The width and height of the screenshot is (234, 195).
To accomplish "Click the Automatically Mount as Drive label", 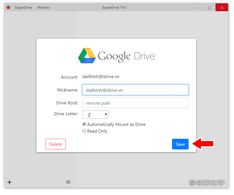I will click(x=116, y=124).
